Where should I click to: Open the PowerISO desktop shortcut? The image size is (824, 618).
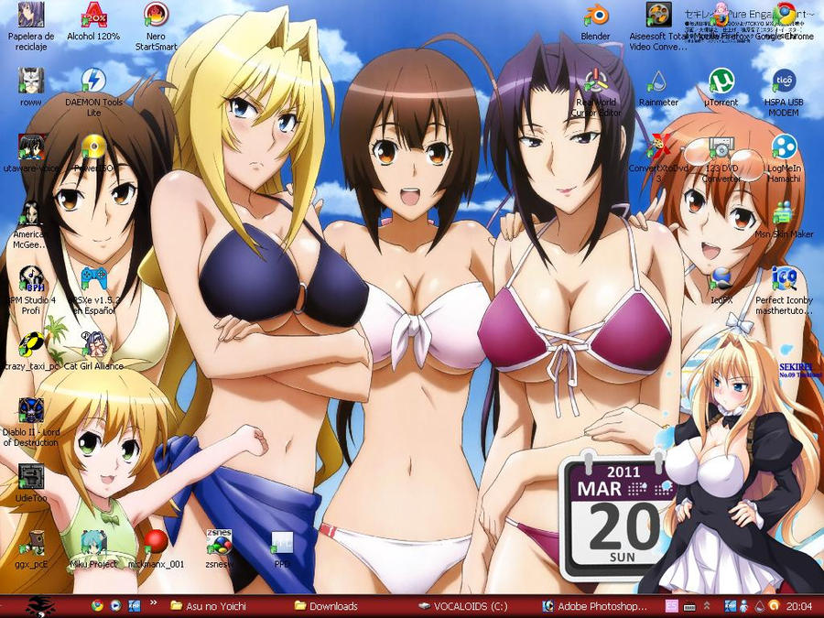coord(93,154)
